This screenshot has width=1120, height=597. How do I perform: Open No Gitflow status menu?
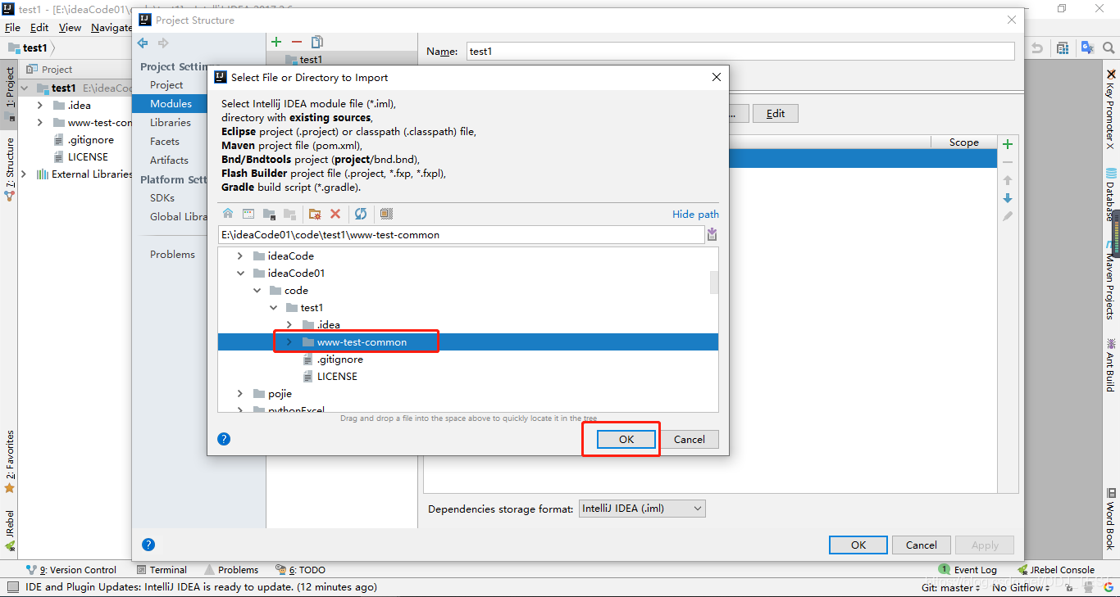point(1022,587)
